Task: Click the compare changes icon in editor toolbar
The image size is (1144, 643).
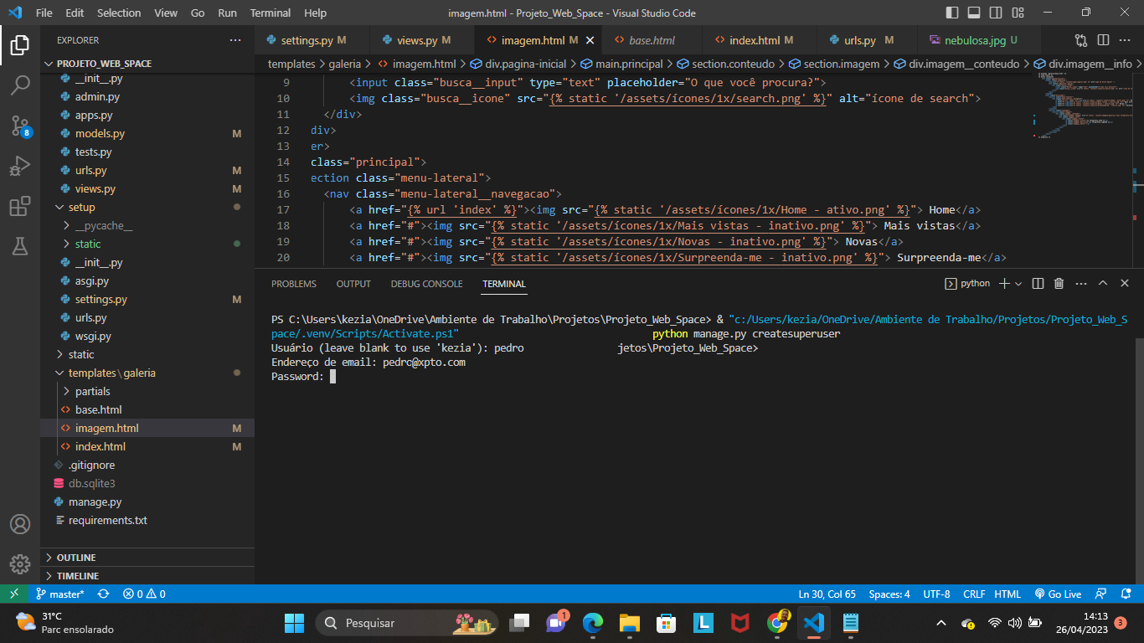Action: pyautogui.click(x=1081, y=40)
